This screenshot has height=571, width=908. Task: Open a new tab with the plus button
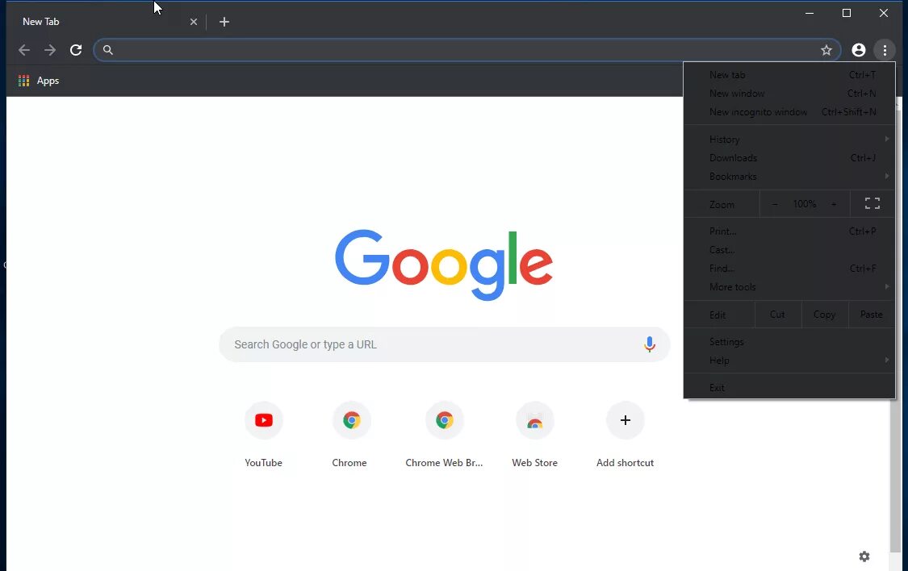tap(224, 22)
